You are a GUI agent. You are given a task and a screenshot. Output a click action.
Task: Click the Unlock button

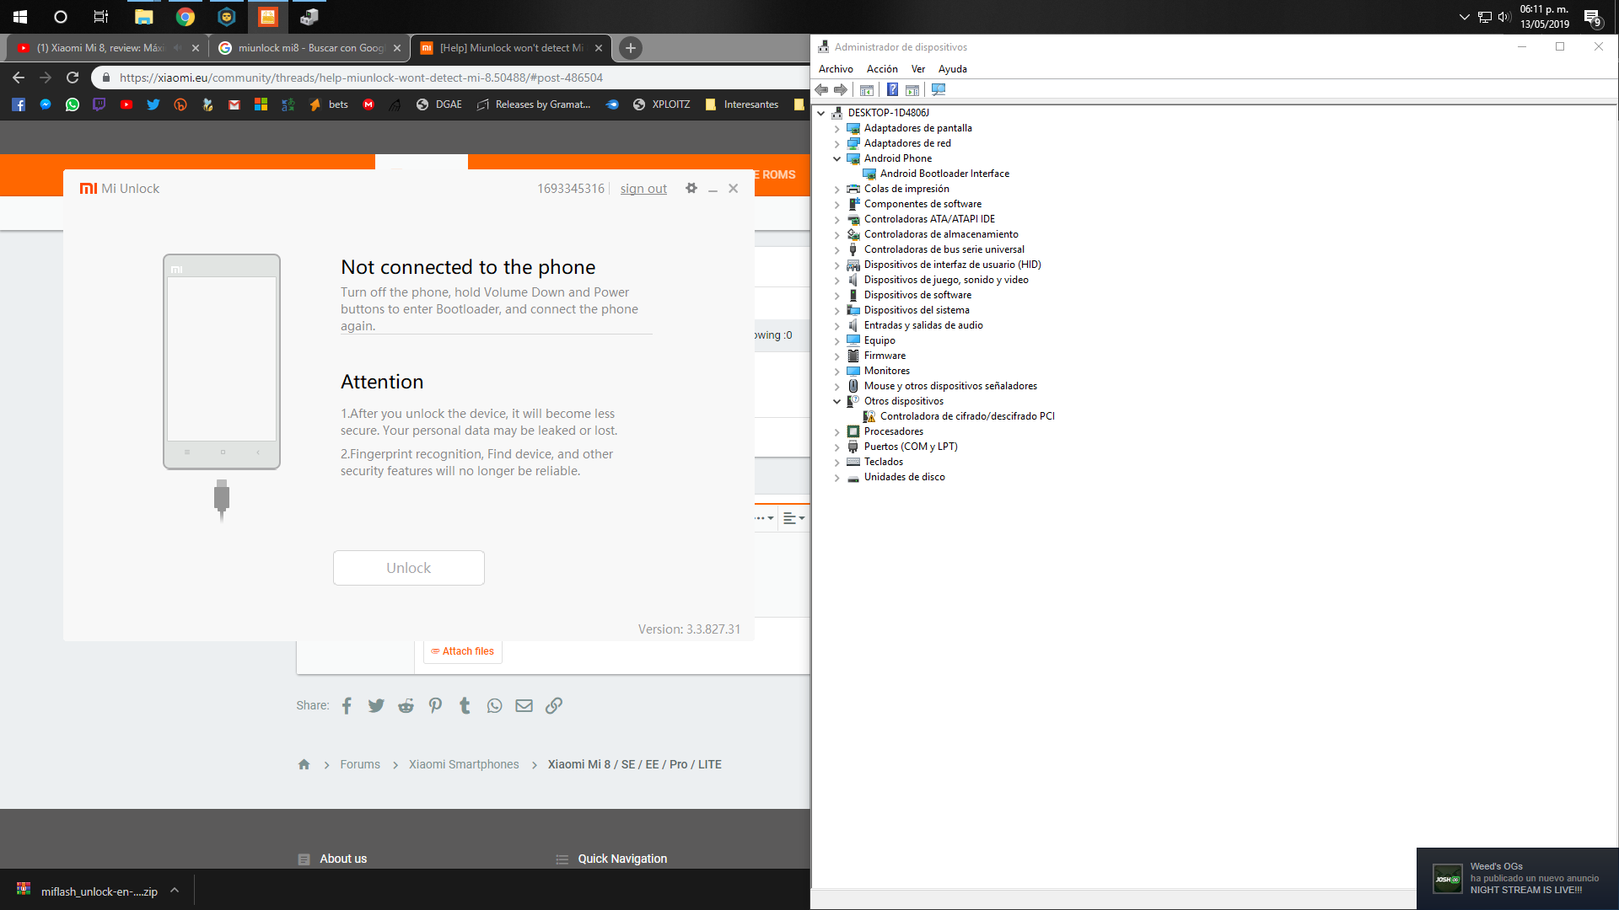409,568
